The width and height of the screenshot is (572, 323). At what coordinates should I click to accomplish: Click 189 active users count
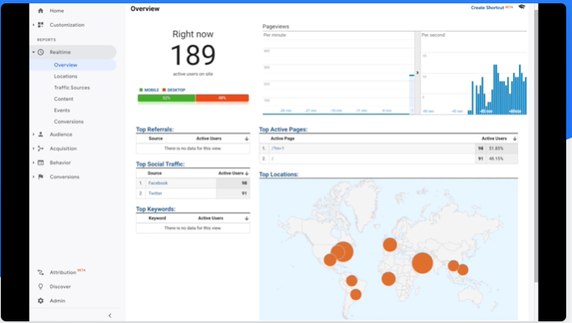click(193, 55)
